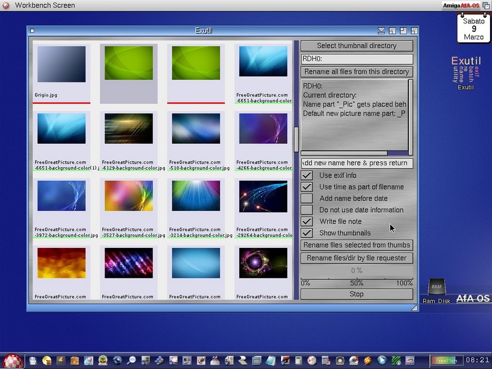Open the magnifier search icon in taskbar
Screen dimensions: 492x369
click(x=131, y=360)
